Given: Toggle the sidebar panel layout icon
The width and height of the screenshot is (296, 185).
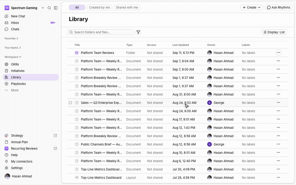Looking at the screenshot, I should click(56, 8).
